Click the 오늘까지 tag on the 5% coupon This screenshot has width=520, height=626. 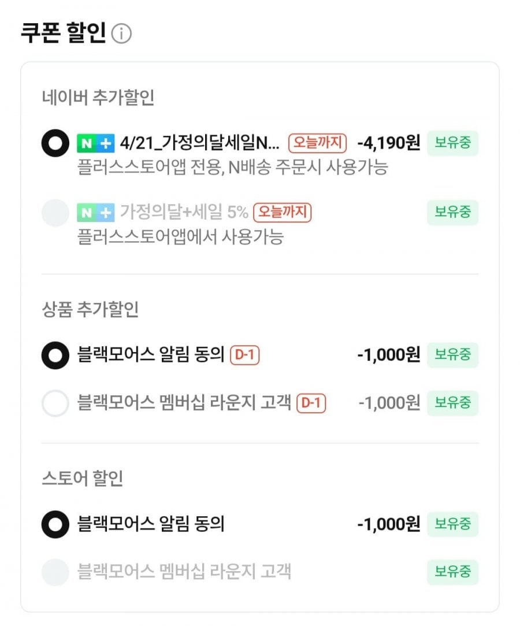[x=283, y=213]
